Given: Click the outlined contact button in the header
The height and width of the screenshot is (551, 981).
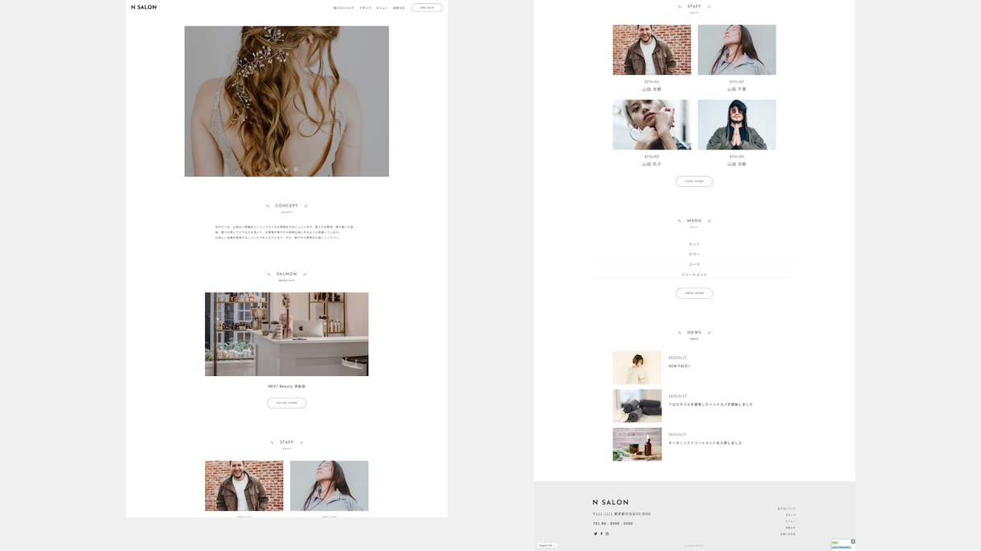Looking at the screenshot, I should [427, 8].
